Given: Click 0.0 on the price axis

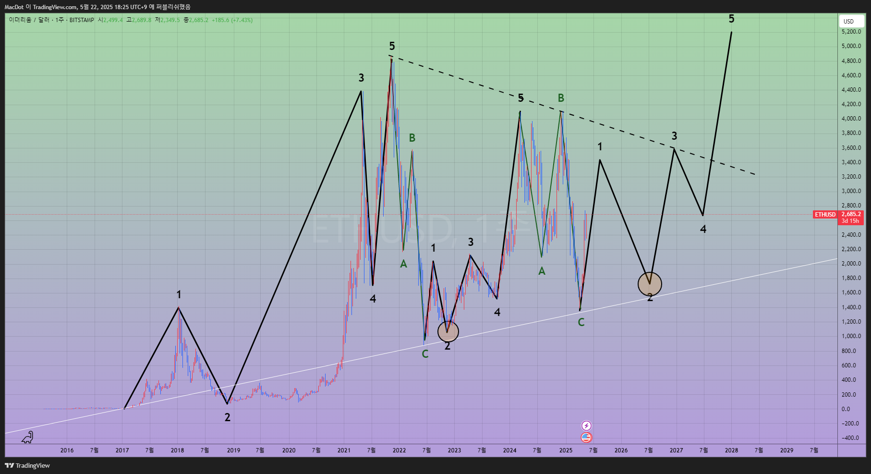Looking at the screenshot, I should 846,409.
